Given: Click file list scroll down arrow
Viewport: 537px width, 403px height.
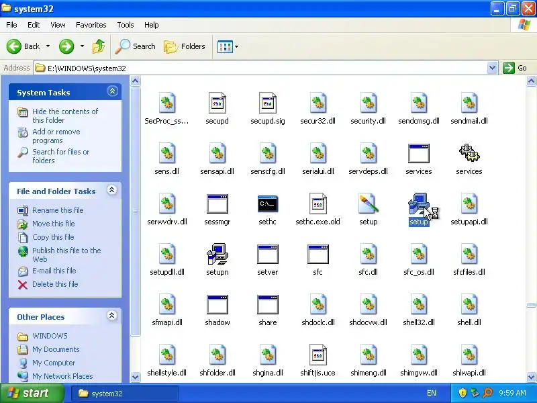Looking at the screenshot, I should [x=531, y=377].
